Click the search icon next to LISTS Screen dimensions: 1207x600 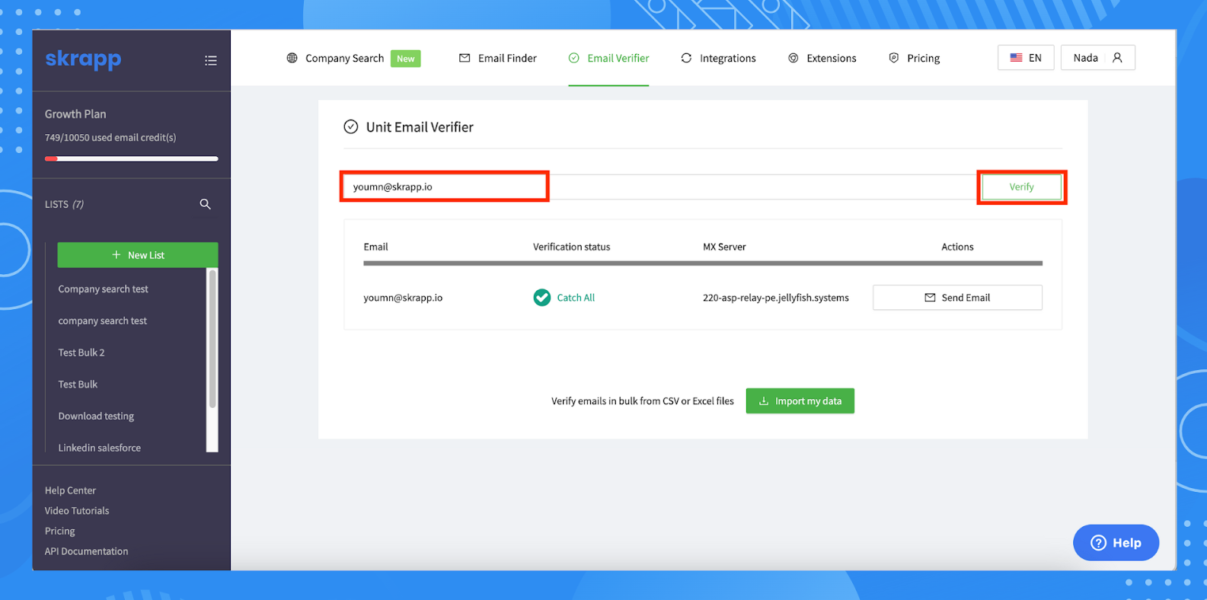[x=205, y=204]
